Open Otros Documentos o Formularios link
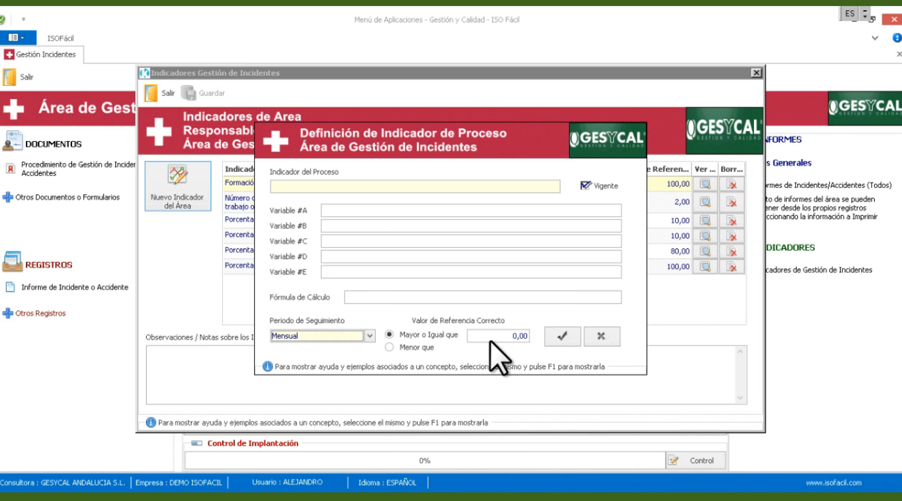The image size is (902, 501). pyautogui.click(x=67, y=198)
